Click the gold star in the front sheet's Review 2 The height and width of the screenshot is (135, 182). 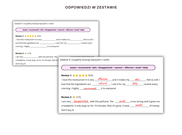coord(74,97)
